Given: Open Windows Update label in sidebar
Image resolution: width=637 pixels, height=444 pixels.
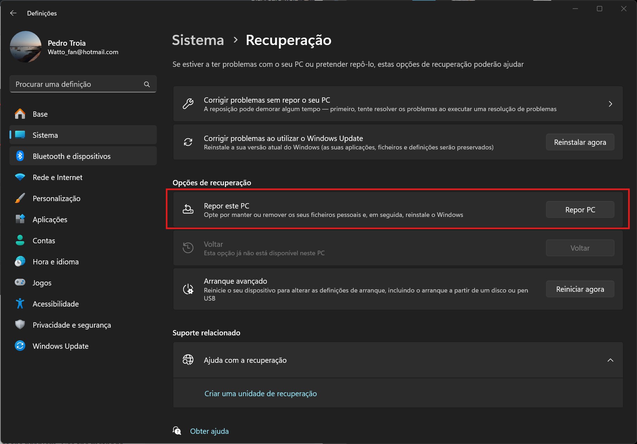Looking at the screenshot, I should [60, 346].
